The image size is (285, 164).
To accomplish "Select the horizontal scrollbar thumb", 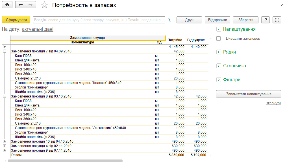I will pyautogui.click(x=65, y=161).
